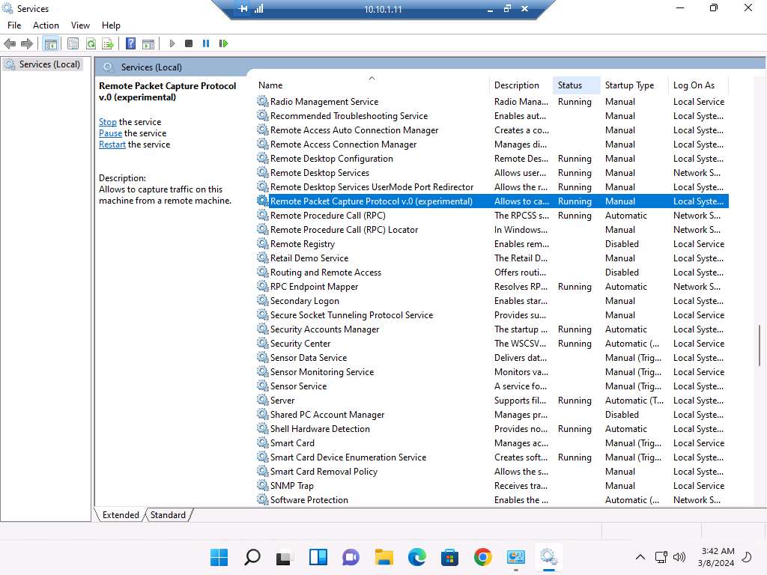Click the Pause the service link
767x575 pixels.
tap(110, 133)
